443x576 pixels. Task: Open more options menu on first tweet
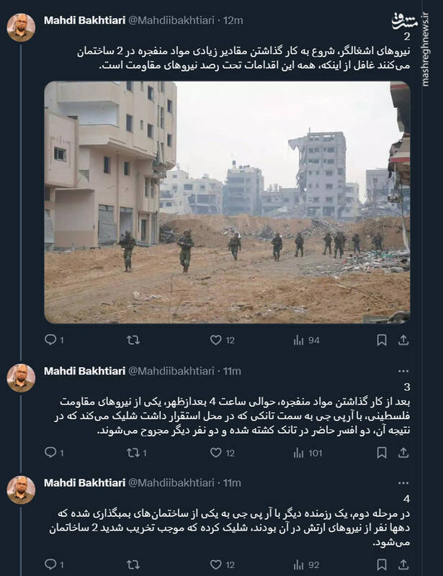click(403, 15)
